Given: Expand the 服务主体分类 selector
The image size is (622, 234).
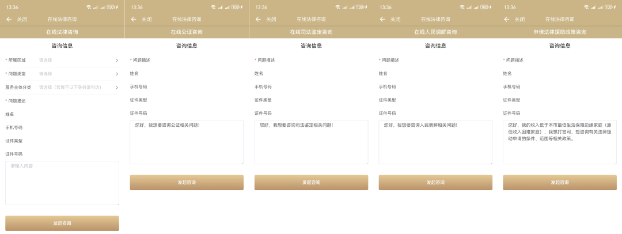Looking at the screenshot, I should point(75,88).
